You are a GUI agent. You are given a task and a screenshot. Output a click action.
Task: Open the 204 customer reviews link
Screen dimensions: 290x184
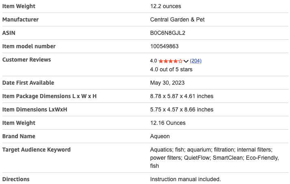click(x=196, y=61)
